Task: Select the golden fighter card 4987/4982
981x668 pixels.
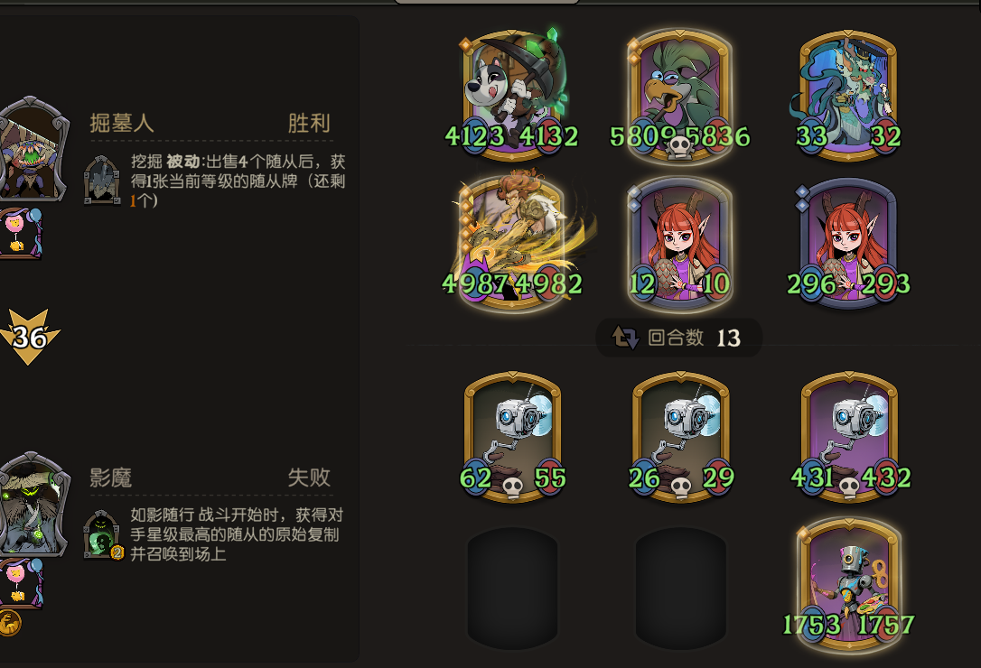Action: 513,241
